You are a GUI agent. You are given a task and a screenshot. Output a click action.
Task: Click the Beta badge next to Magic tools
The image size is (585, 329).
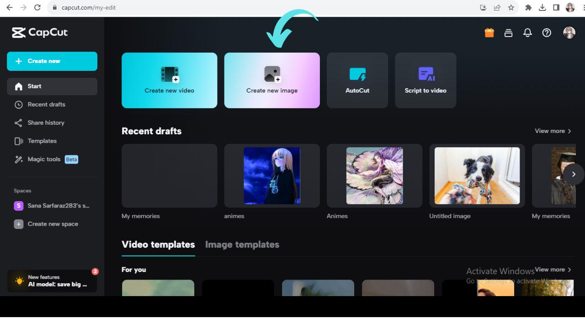(71, 159)
